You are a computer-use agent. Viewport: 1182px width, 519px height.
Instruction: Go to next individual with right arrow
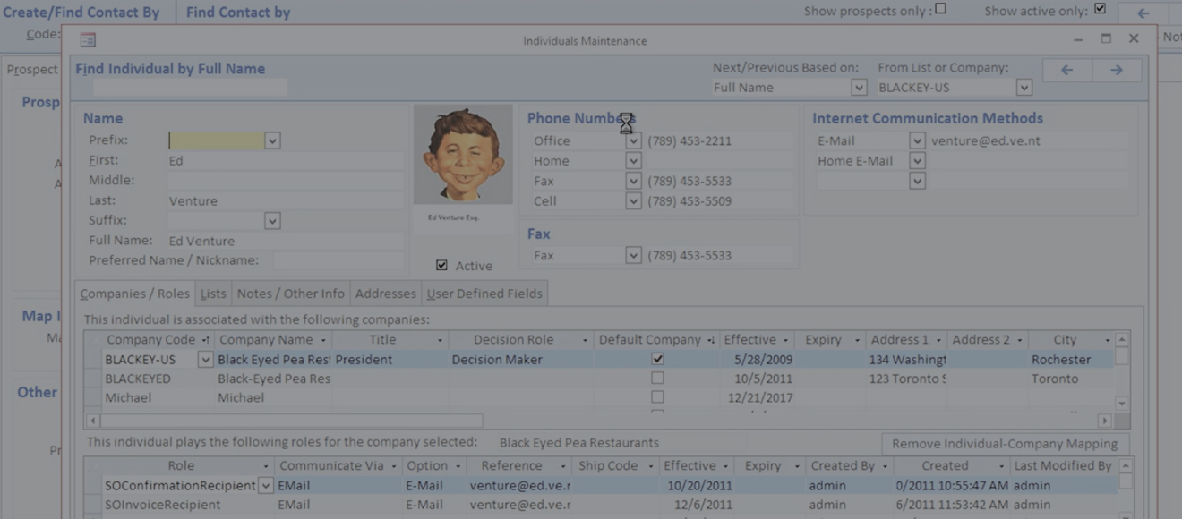[1116, 70]
